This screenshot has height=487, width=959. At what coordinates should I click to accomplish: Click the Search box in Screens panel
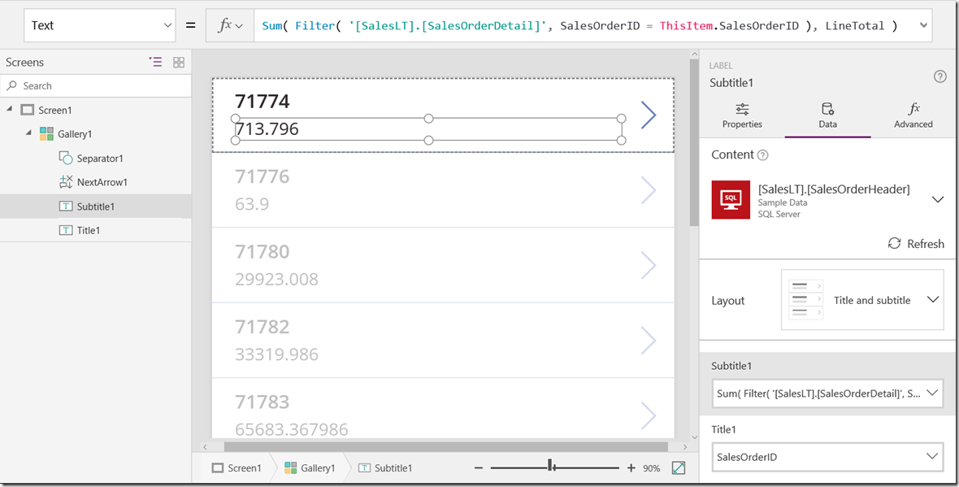click(96, 85)
